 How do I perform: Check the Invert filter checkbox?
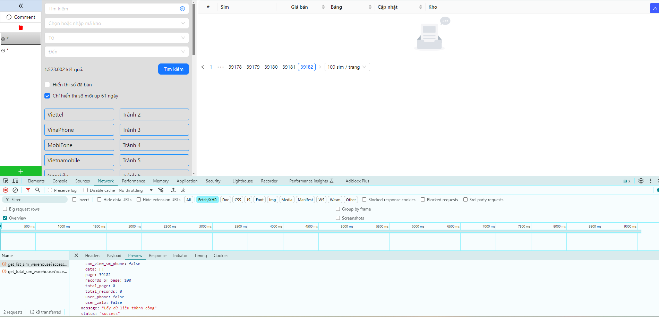click(74, 199)
